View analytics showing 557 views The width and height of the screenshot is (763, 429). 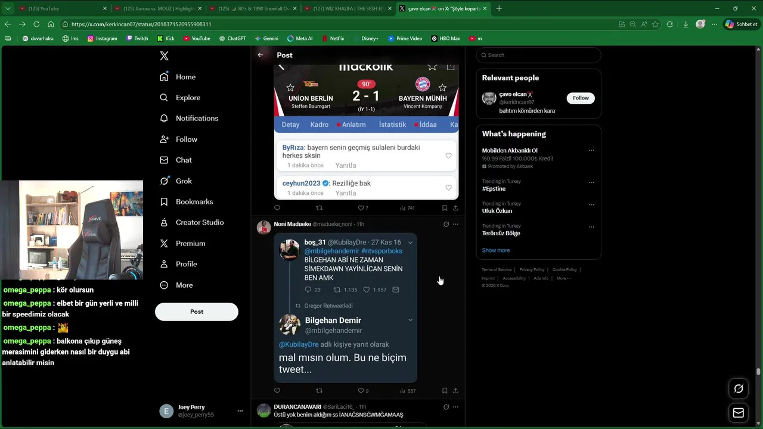(x=407, y=391)
